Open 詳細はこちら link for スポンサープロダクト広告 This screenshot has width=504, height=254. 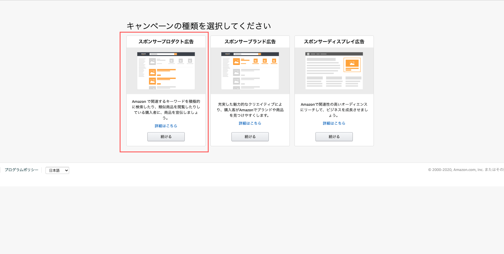pos(166,126)
